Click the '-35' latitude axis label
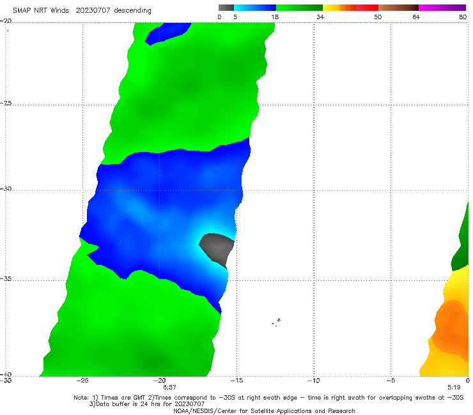Image resolution: width=473 pixels, height=415 pixels. (x=6, y=278)
